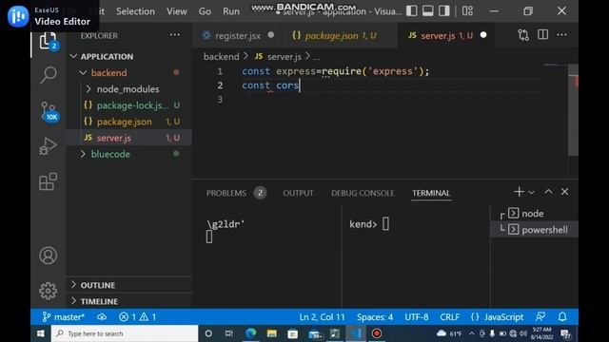The width and height of the screenshot is (609, 342).
Task: Change end of line via CRLF
Action: click(x=449, y=316)
